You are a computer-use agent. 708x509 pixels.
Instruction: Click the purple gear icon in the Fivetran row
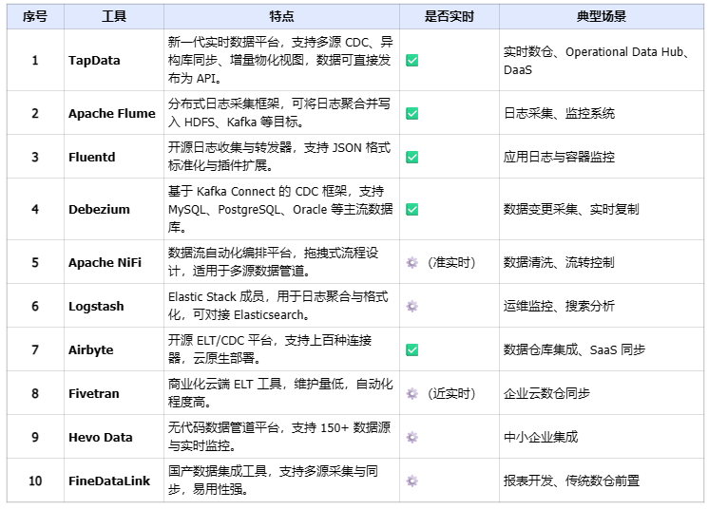coord(411,393)
